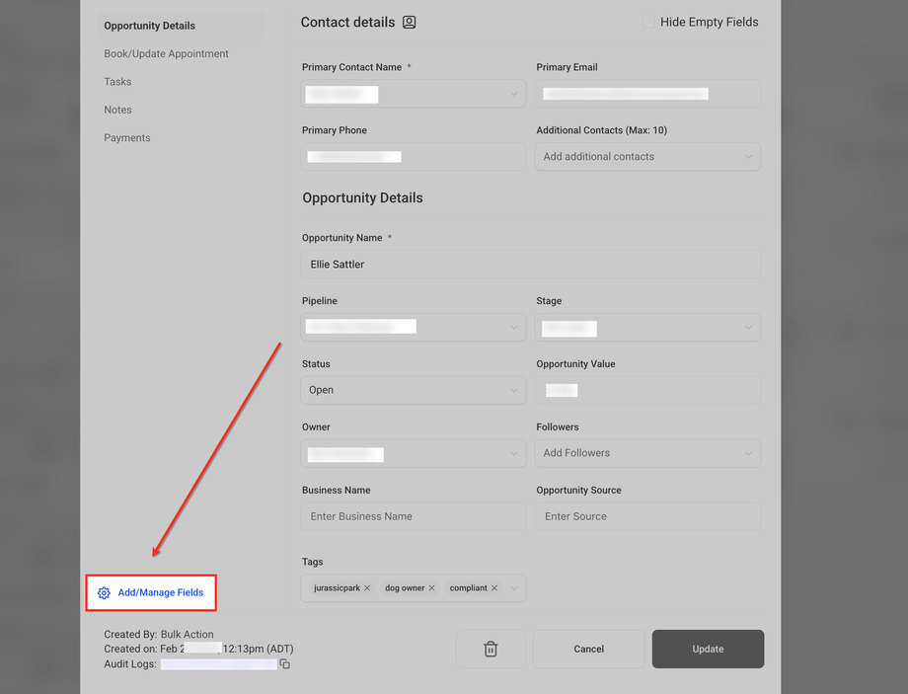Open the Stage dropdown
The width and height of the screenshot is (908, 694).
click(x=647, y=328)
